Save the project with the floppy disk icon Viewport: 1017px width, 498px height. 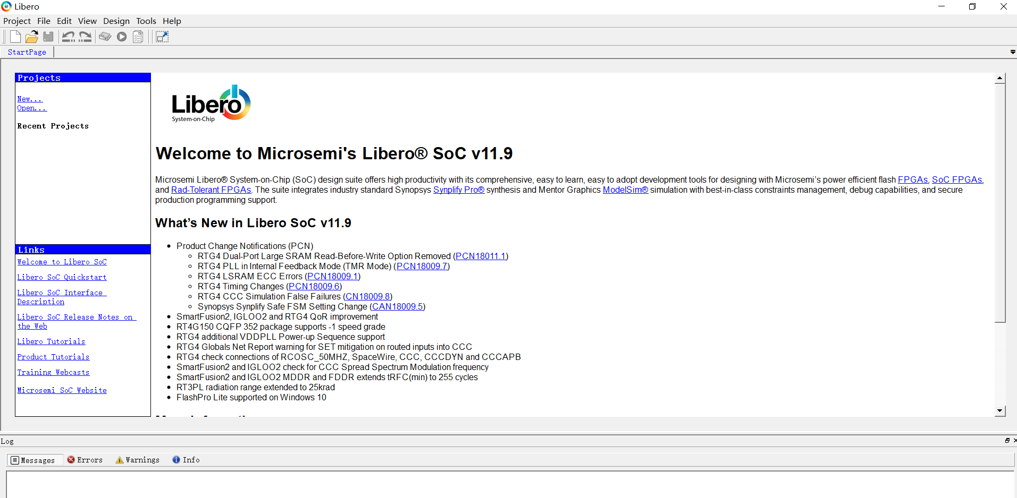(48, 36)
